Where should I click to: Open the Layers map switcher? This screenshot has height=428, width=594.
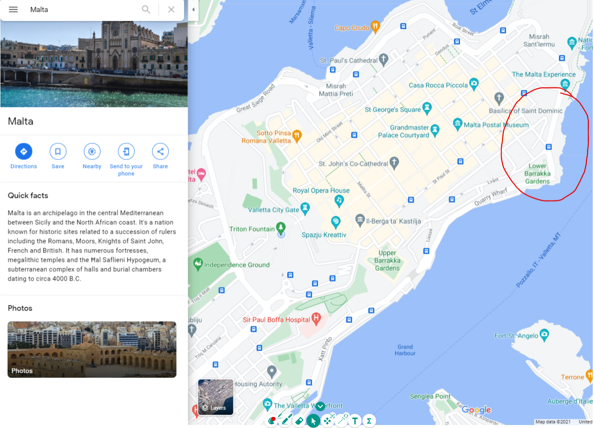tap(216, 397)
